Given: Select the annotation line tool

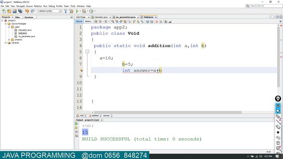Looking at the screenshot, I should [x=278, y=122].
